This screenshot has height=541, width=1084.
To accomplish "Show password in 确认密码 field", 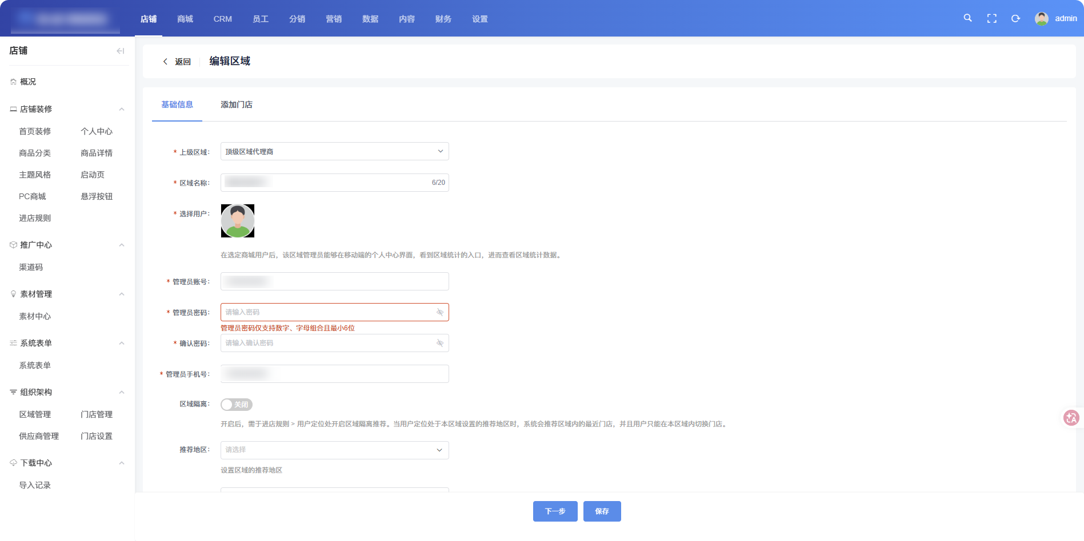I will pos(439,343).
